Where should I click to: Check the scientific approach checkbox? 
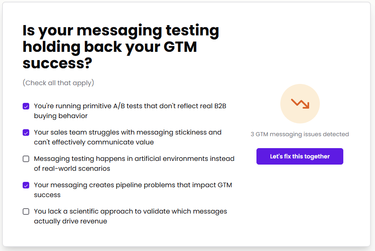(26, 211)
